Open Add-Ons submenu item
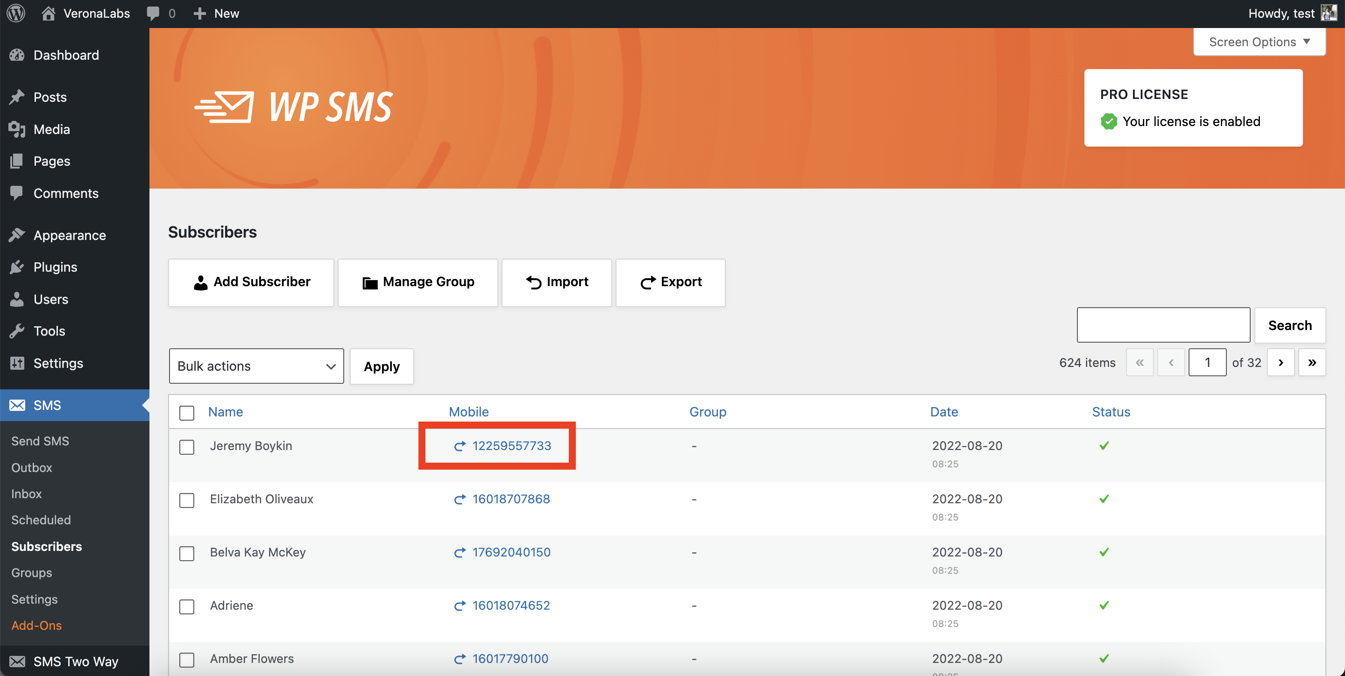This screenshot has height=676, width=1345. pyautogui.click(x=36, y=626)
